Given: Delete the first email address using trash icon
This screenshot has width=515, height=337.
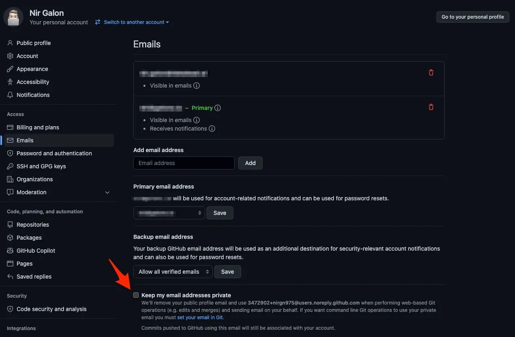Looking at the screenshot, I should tap(431, 72).
